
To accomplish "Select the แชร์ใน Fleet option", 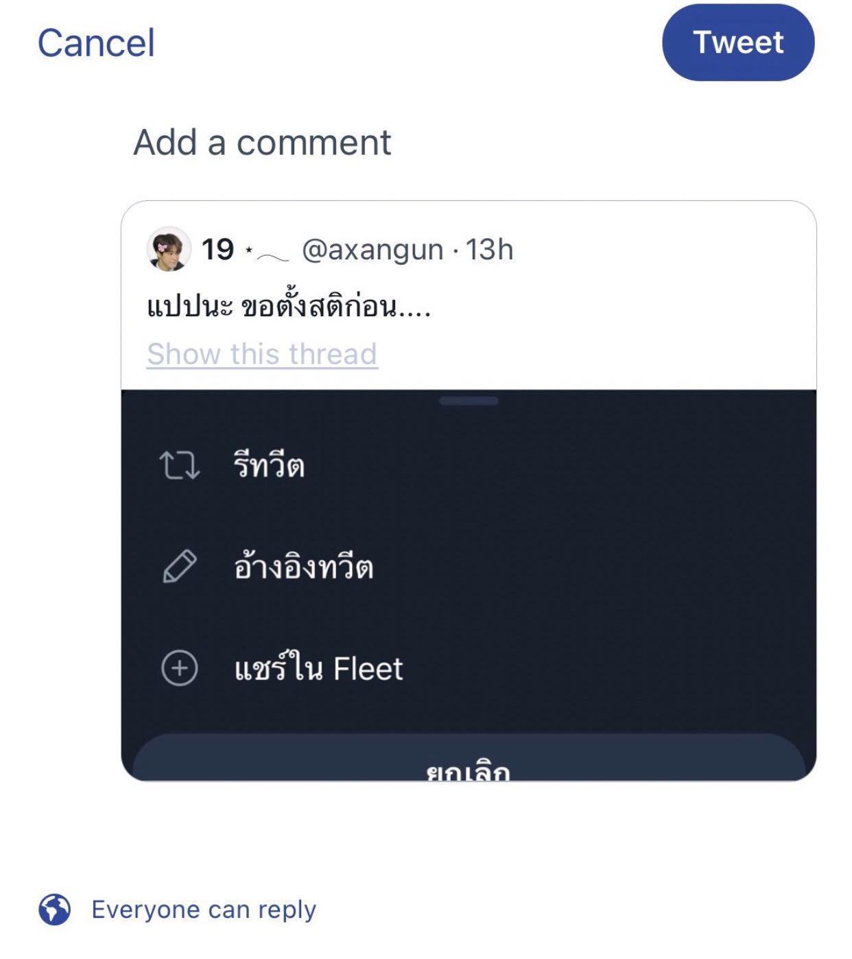I will pyautogui.click(x=318, y=669).
